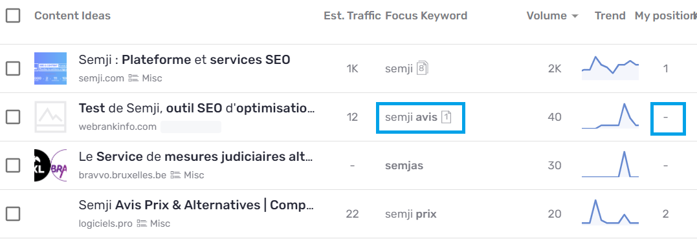Open the semji avis trend sparkline
697x239 pixels.
(610, 116)
